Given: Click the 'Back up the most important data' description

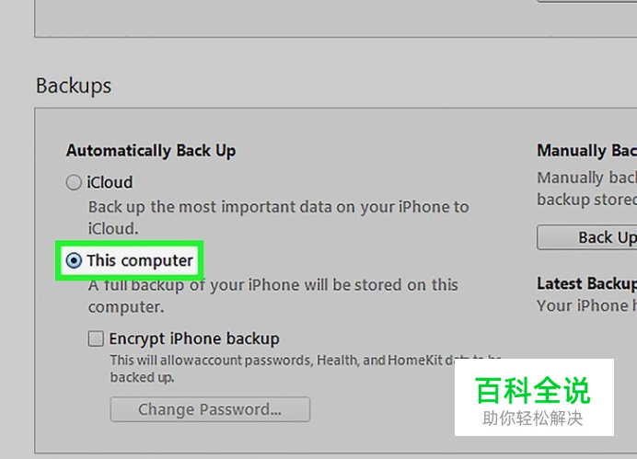Looking at the screenshot, I should (x=279, y=218).
